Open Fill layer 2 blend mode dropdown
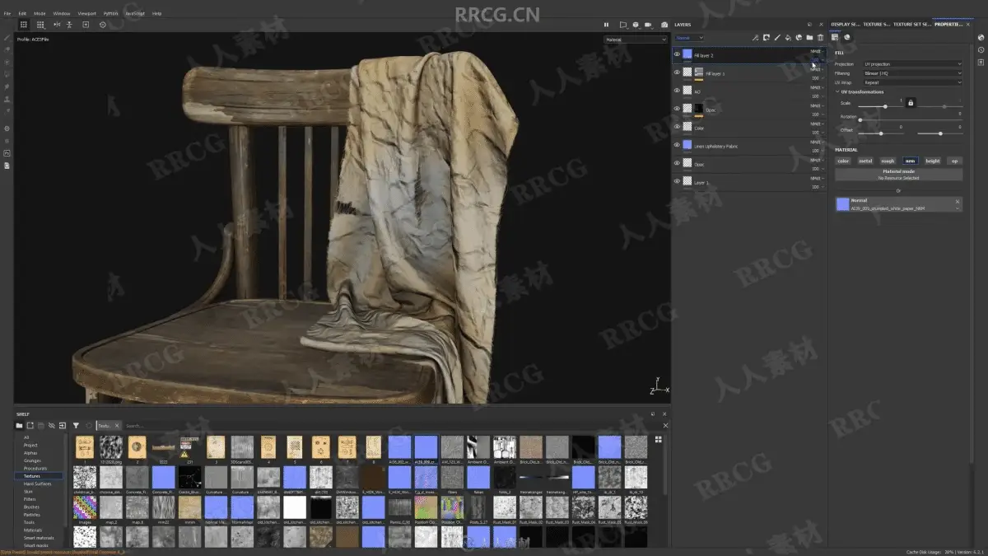988x556 pixels. click(817, 51)
